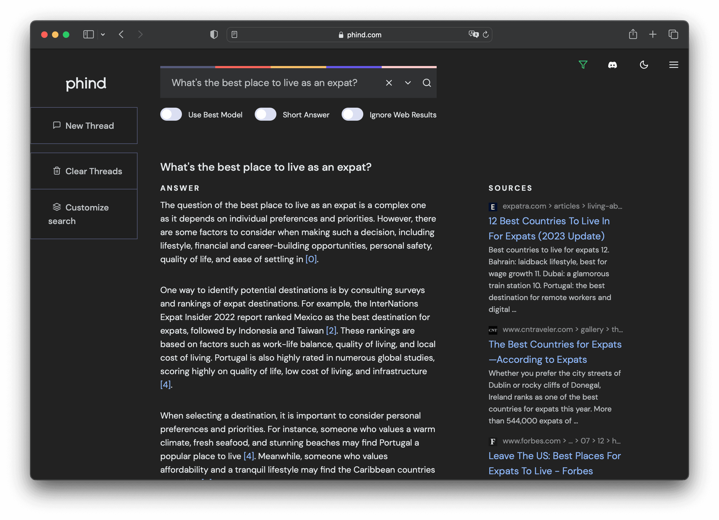
Task: Open Customize search
Action: (84, 214)
